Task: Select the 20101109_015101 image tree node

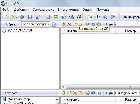Action: pyautogui.click(x=20, y=30)
